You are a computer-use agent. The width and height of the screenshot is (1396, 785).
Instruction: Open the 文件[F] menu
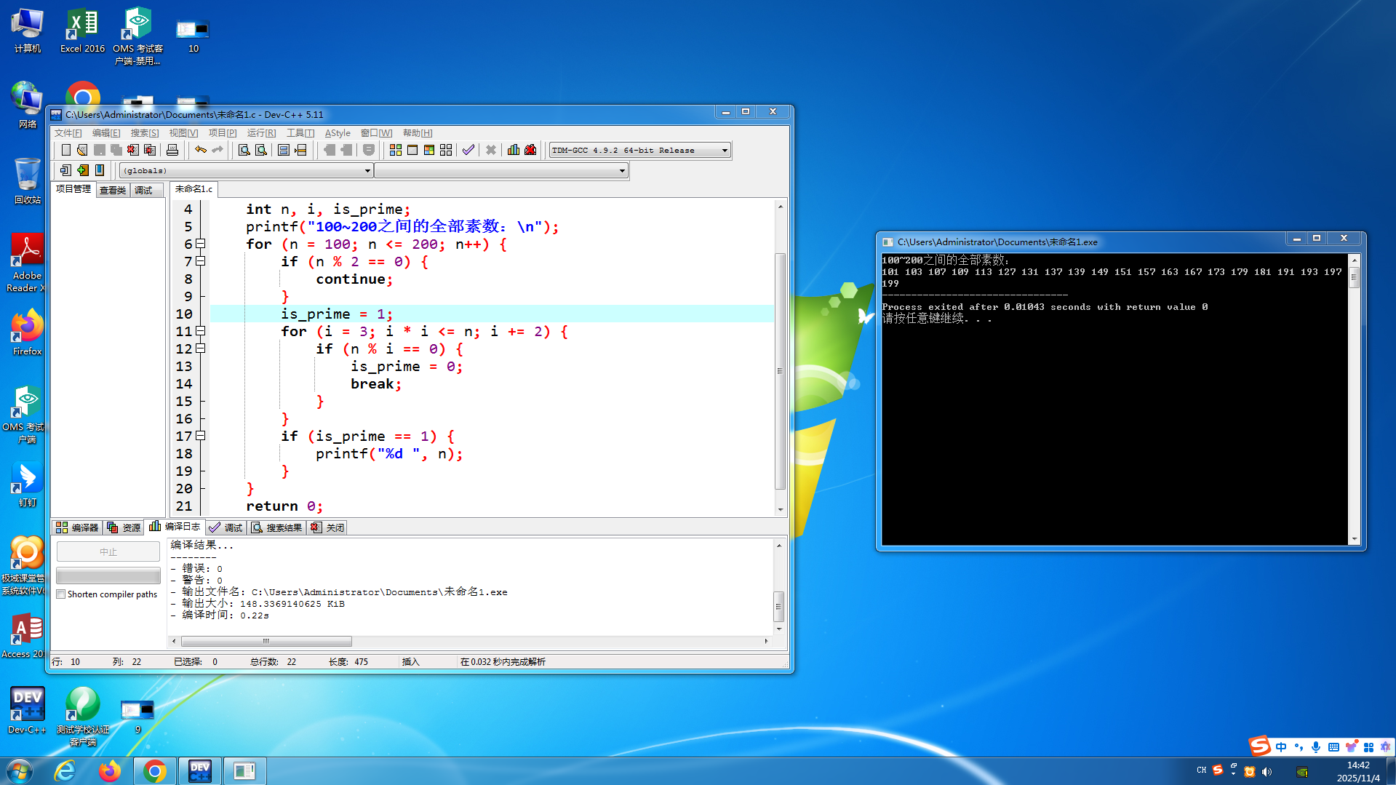[x=68, y=133]
